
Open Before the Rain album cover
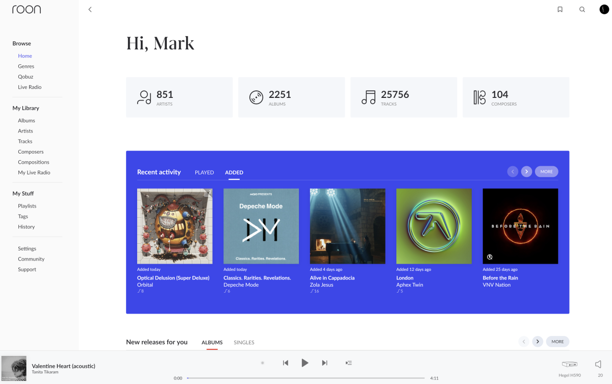click(x=521, y=226)
